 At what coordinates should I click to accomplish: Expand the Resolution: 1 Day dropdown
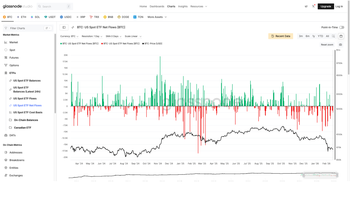[x=92, y=36]
